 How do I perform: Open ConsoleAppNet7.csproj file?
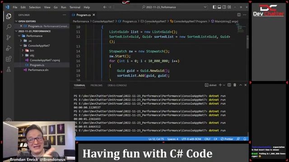pyautogui.click(x=45, y=60)
